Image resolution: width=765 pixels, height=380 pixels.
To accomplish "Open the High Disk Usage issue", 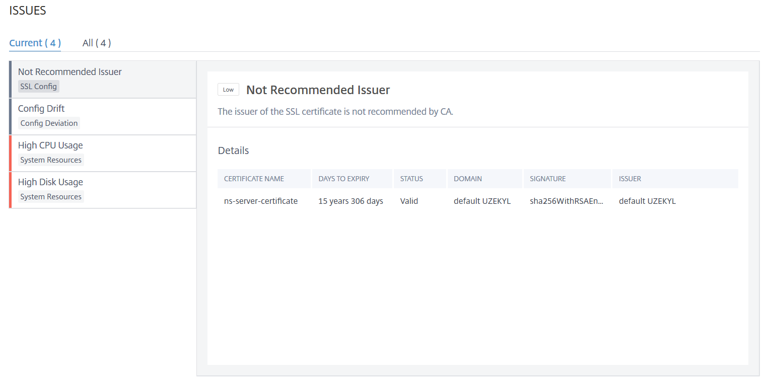I will [103, 190].
